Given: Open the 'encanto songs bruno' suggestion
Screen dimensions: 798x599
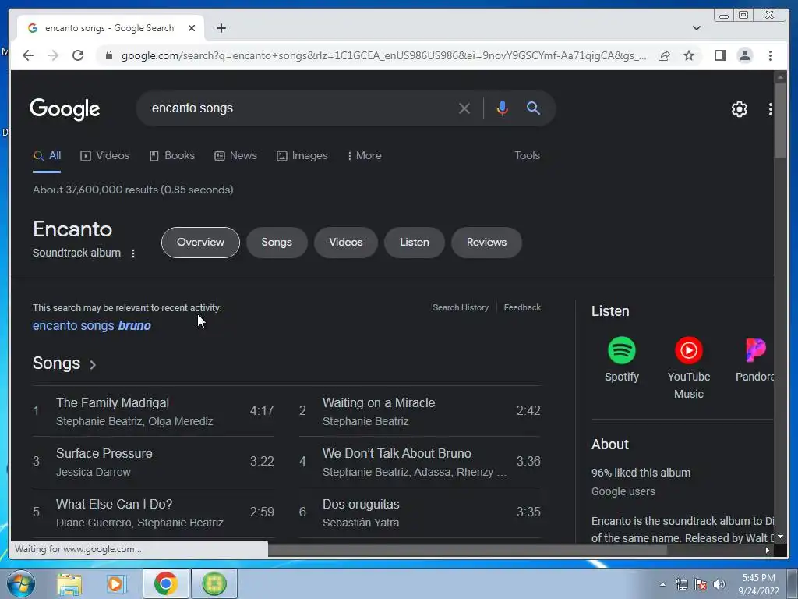Looking at the screenshot, I should click(x=92, y=325).
